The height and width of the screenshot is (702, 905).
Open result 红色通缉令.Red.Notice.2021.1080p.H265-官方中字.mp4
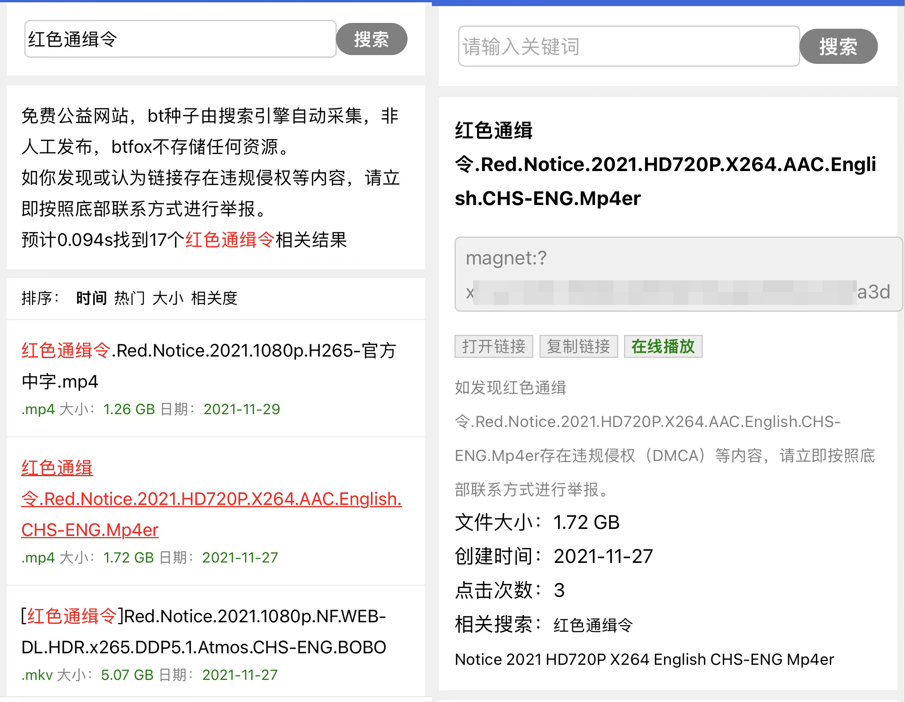(x=209, y=366)
